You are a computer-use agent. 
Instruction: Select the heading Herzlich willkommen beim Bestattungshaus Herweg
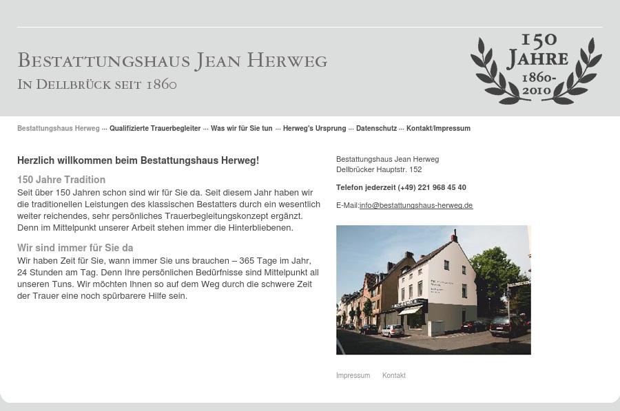(x=138, y=160)
